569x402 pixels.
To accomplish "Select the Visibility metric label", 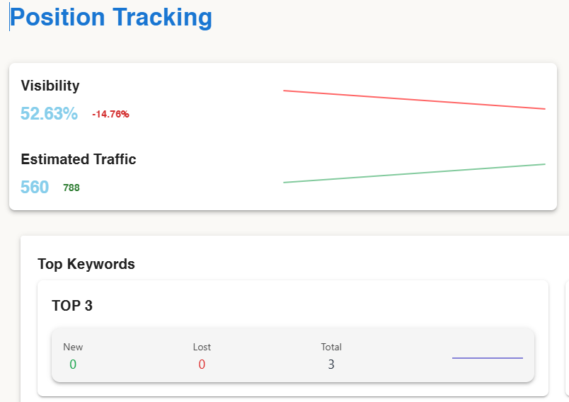I will click(50, 86).
